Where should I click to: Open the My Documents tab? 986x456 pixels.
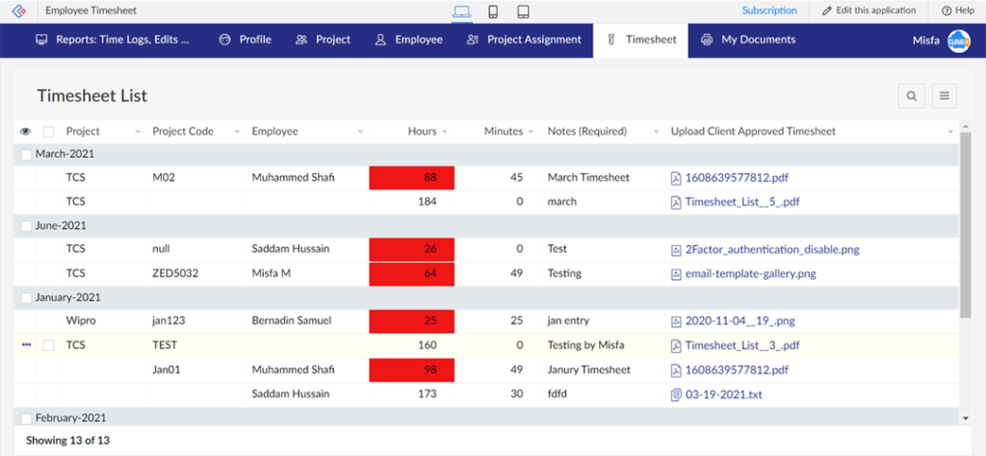click(x=748, y=40)
